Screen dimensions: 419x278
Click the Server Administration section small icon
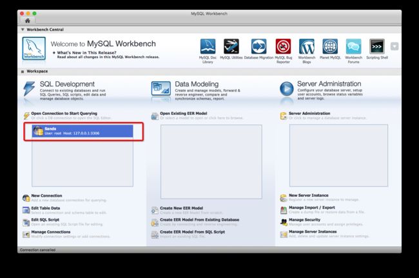tap(284, 115)
